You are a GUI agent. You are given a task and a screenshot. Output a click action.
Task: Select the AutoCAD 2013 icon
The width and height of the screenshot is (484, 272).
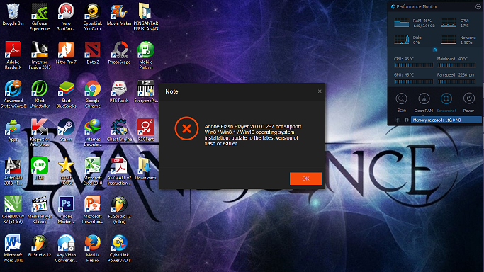tap(13, 172)
